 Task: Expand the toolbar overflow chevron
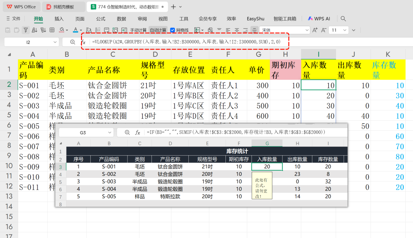(x=354, y=30)
